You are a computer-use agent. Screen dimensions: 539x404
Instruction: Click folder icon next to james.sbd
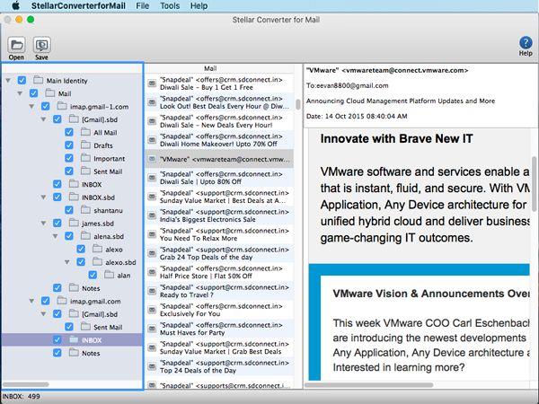74,223
